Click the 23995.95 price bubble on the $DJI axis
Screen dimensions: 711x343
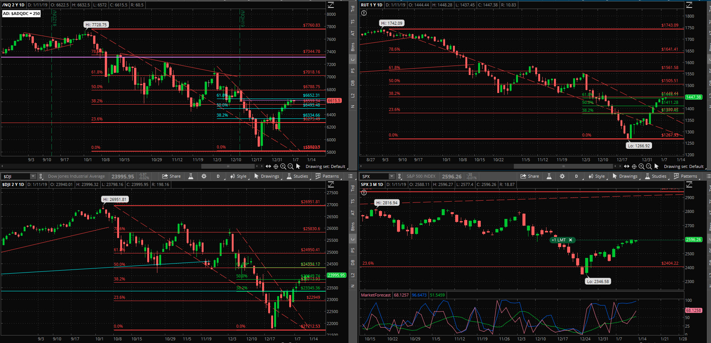tap(336, 275)
